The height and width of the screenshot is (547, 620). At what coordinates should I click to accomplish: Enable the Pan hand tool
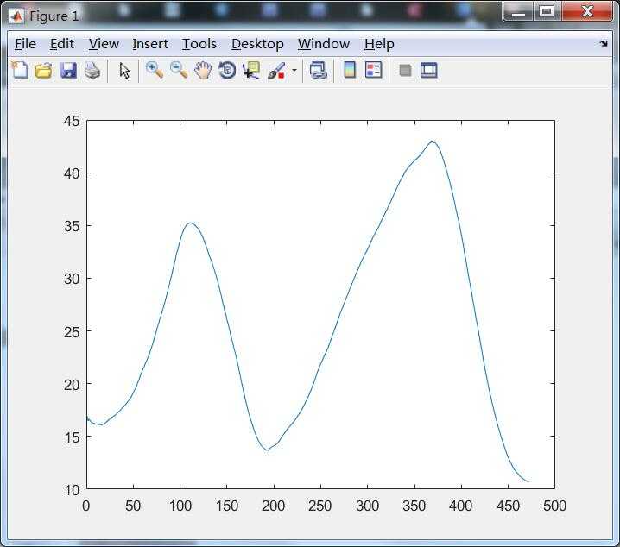coord(203,71)
